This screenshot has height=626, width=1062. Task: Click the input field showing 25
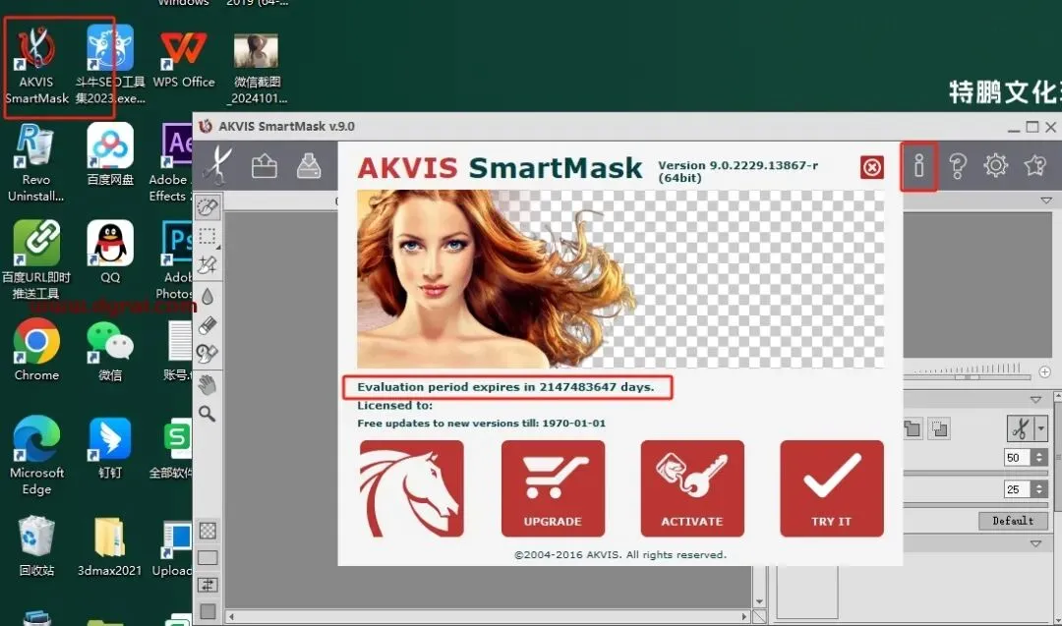click(1018, 489)
